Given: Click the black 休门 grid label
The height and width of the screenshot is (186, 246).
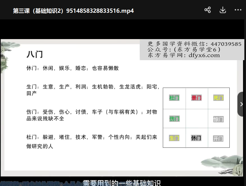Looking at the screenshot, I should (x=196, y=138).
